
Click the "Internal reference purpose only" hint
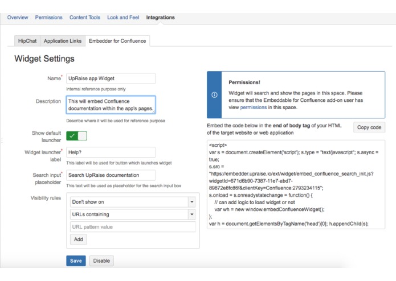[96, 89]
